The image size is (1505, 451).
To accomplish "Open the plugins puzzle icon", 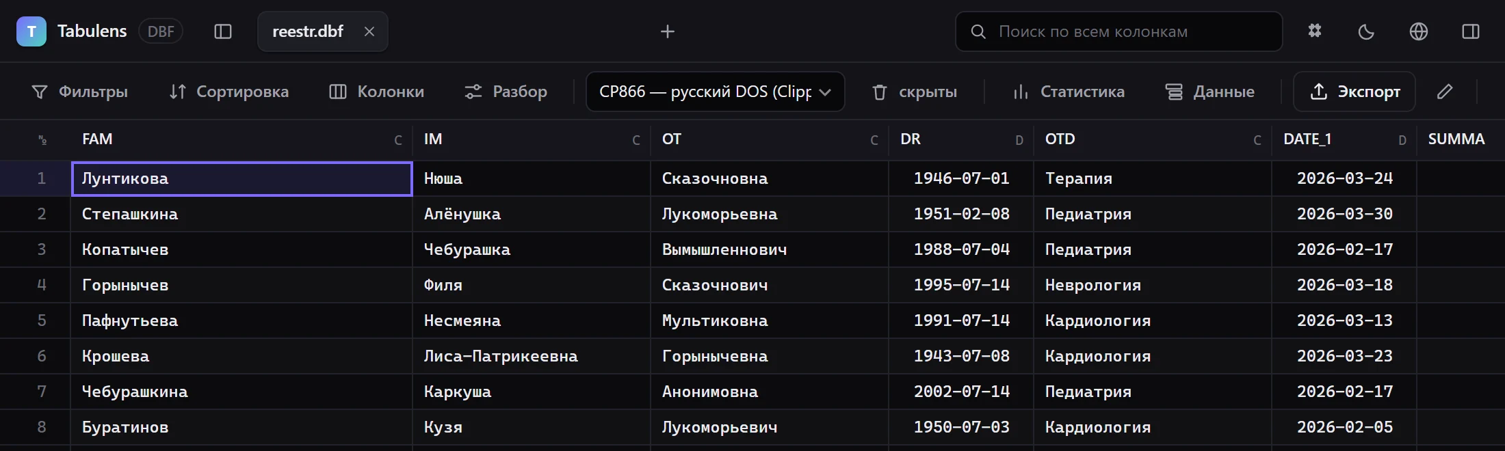I will point(1315,31).
